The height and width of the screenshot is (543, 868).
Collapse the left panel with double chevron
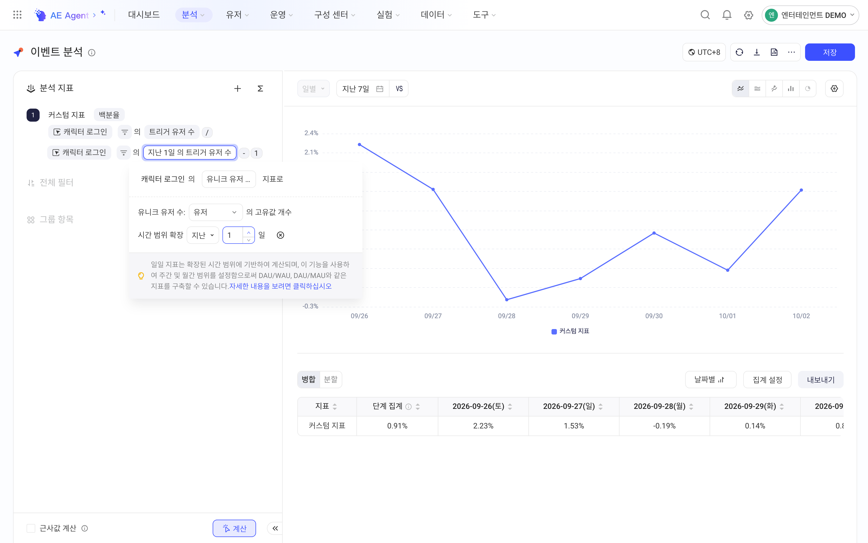[275, 528]
